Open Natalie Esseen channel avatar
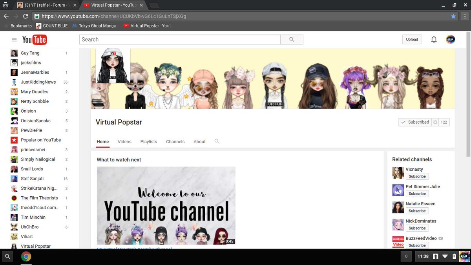The width and height of the screenshot is (471, 265). 398,207
